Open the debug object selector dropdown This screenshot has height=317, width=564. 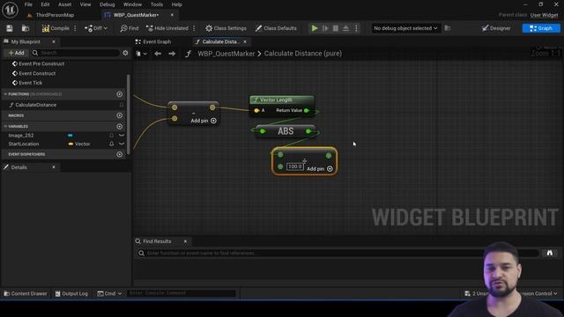click(x=405, y=28)
